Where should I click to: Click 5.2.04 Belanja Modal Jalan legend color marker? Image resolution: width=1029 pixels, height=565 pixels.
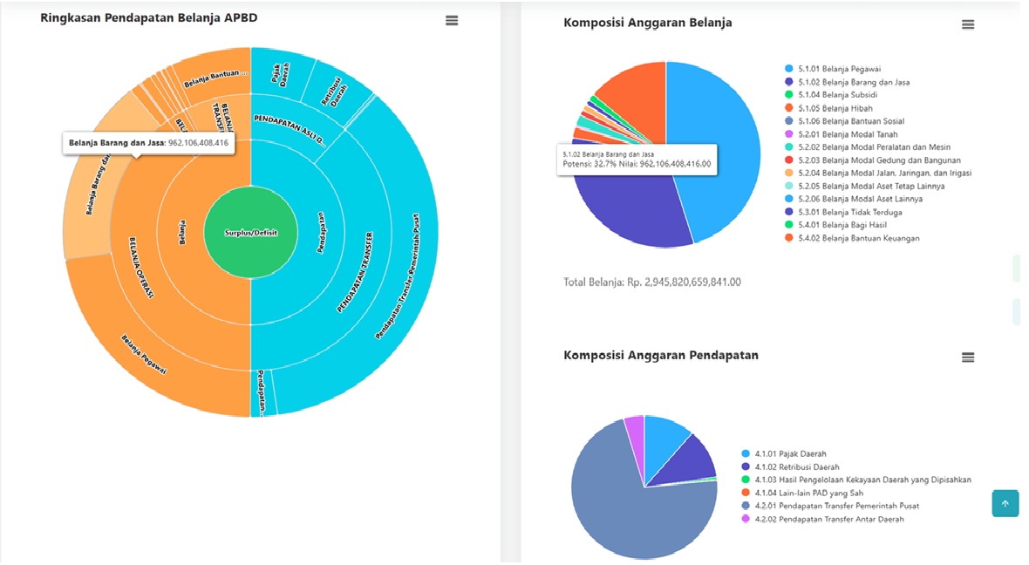pos(789,174)
